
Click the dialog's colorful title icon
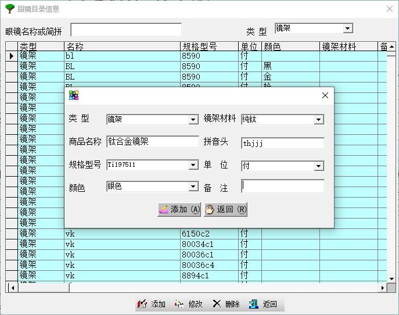[x=74, y=96]
